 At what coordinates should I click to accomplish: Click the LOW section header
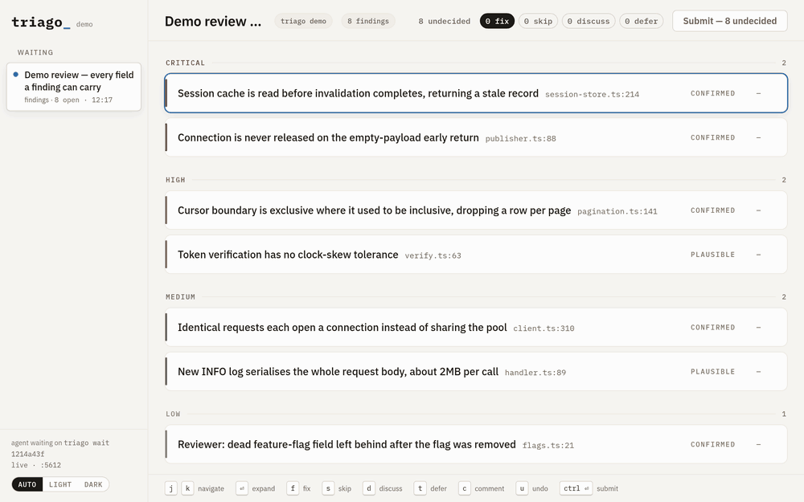click(x=173, y=414)
